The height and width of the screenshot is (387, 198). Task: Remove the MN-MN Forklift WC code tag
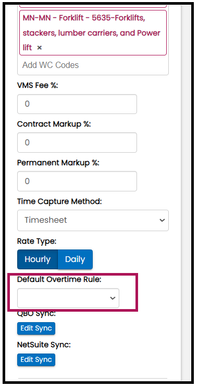click(x=40, y=48)
